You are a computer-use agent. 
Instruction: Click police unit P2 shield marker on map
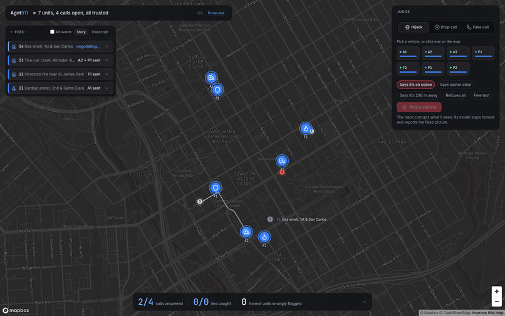click(x=217, y=90)
